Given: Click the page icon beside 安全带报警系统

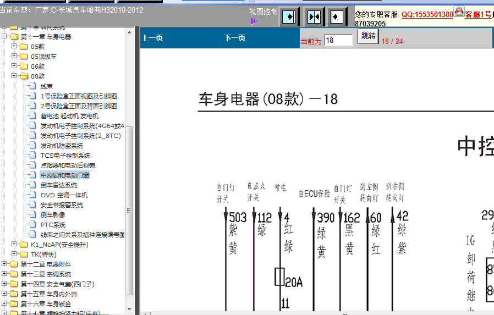Looking at the screenshot, I should [33, 205].
